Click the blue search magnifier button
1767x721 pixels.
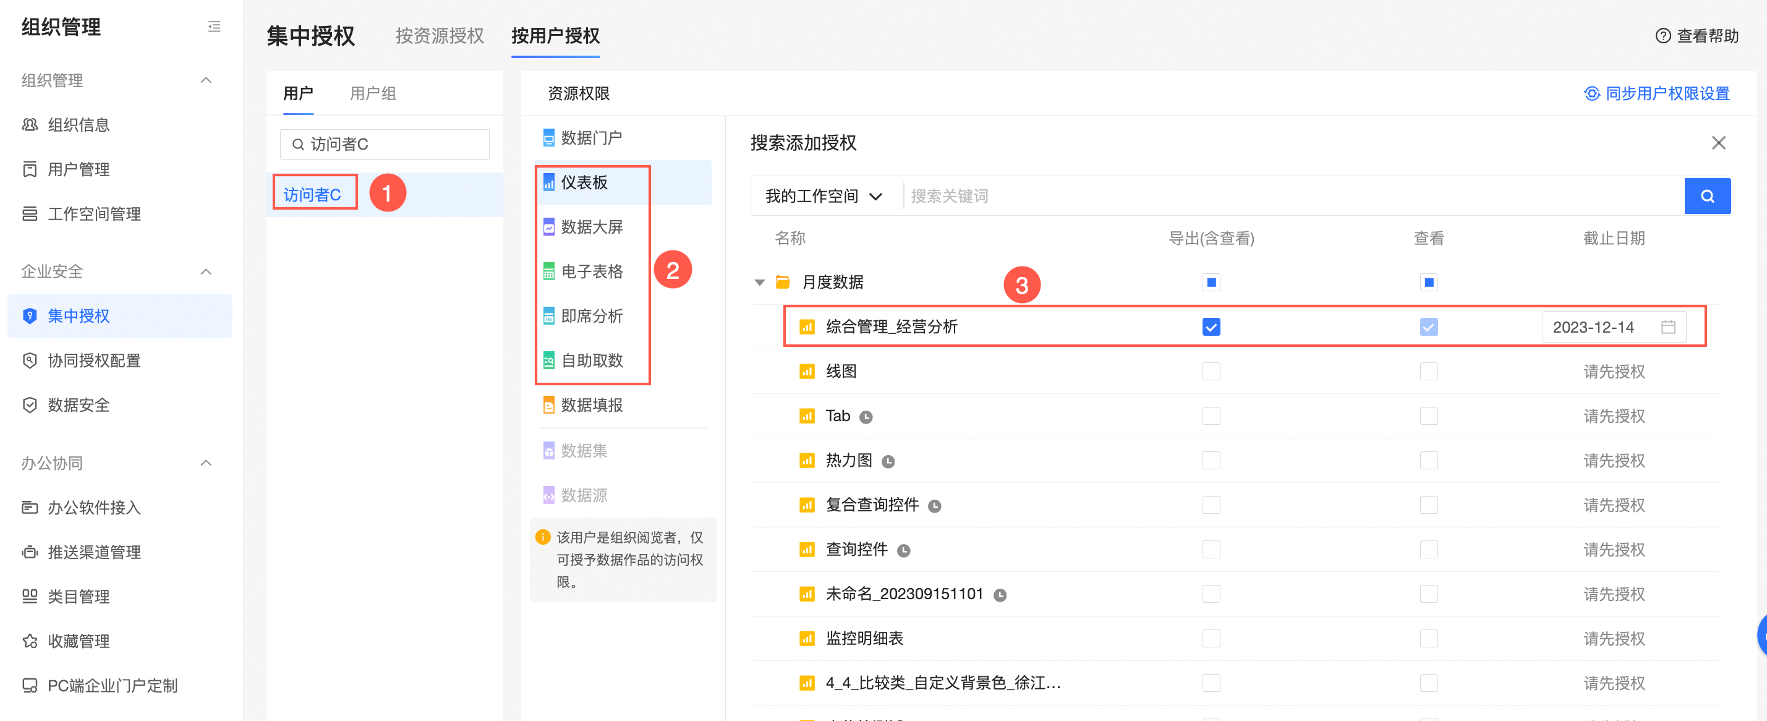click(1706, 196)
